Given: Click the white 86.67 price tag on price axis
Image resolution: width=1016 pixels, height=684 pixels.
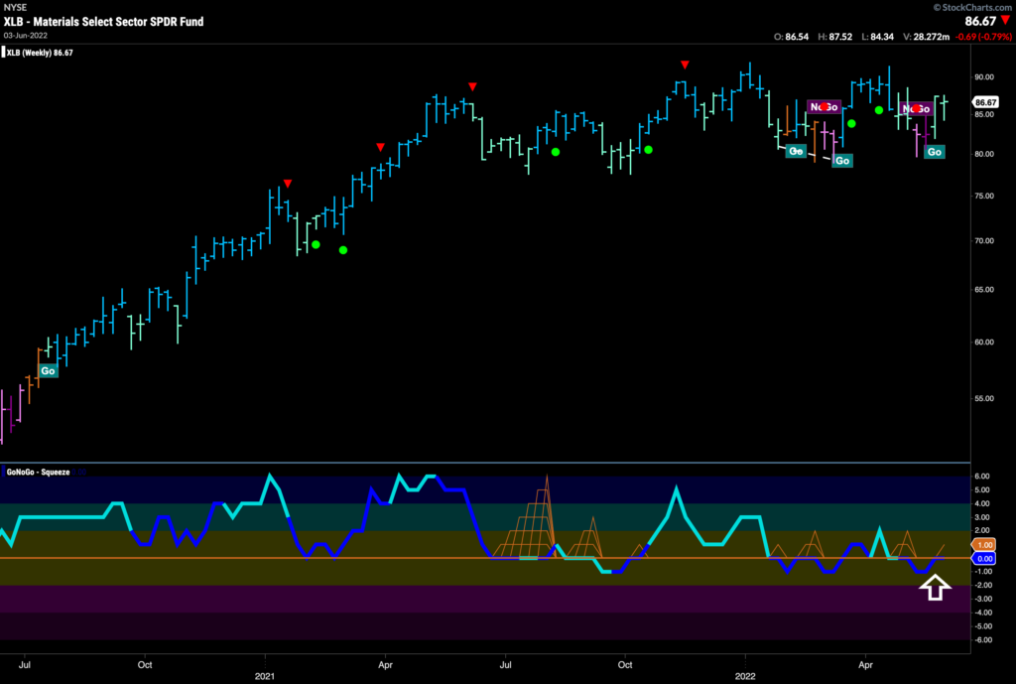Looking at the screenshot, I should (985, 102).
